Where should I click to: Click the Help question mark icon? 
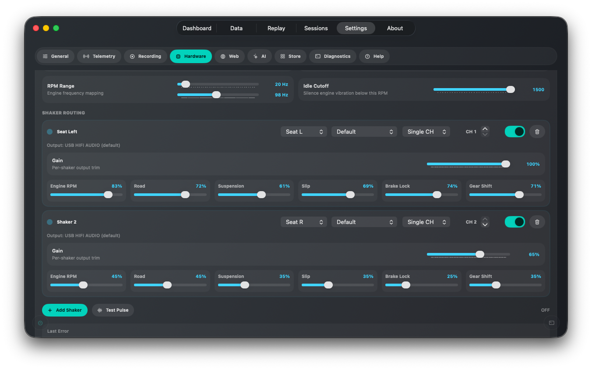[x=367, y=57]
